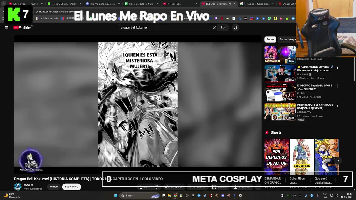Open the Telegram bookmark icon
356x200 pixels.
(x=293, y=19)
